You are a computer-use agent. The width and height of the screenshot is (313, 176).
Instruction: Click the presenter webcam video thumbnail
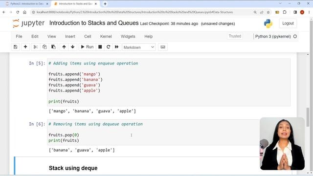coord(282,144)
